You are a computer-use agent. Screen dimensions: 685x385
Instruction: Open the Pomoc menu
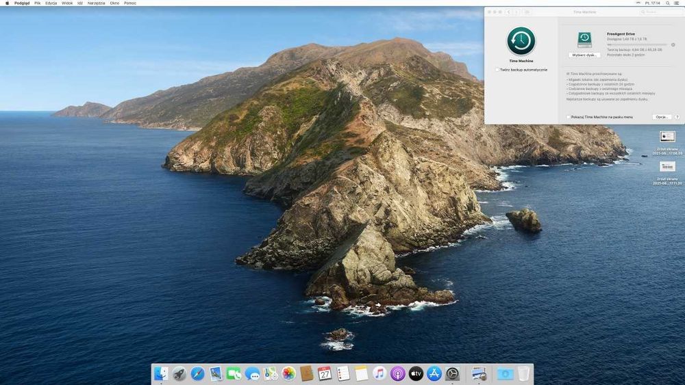(x=129, y=3)
